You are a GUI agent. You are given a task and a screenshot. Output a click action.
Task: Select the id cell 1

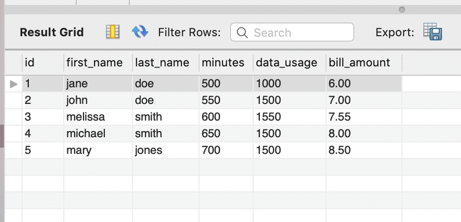point(43,84)
